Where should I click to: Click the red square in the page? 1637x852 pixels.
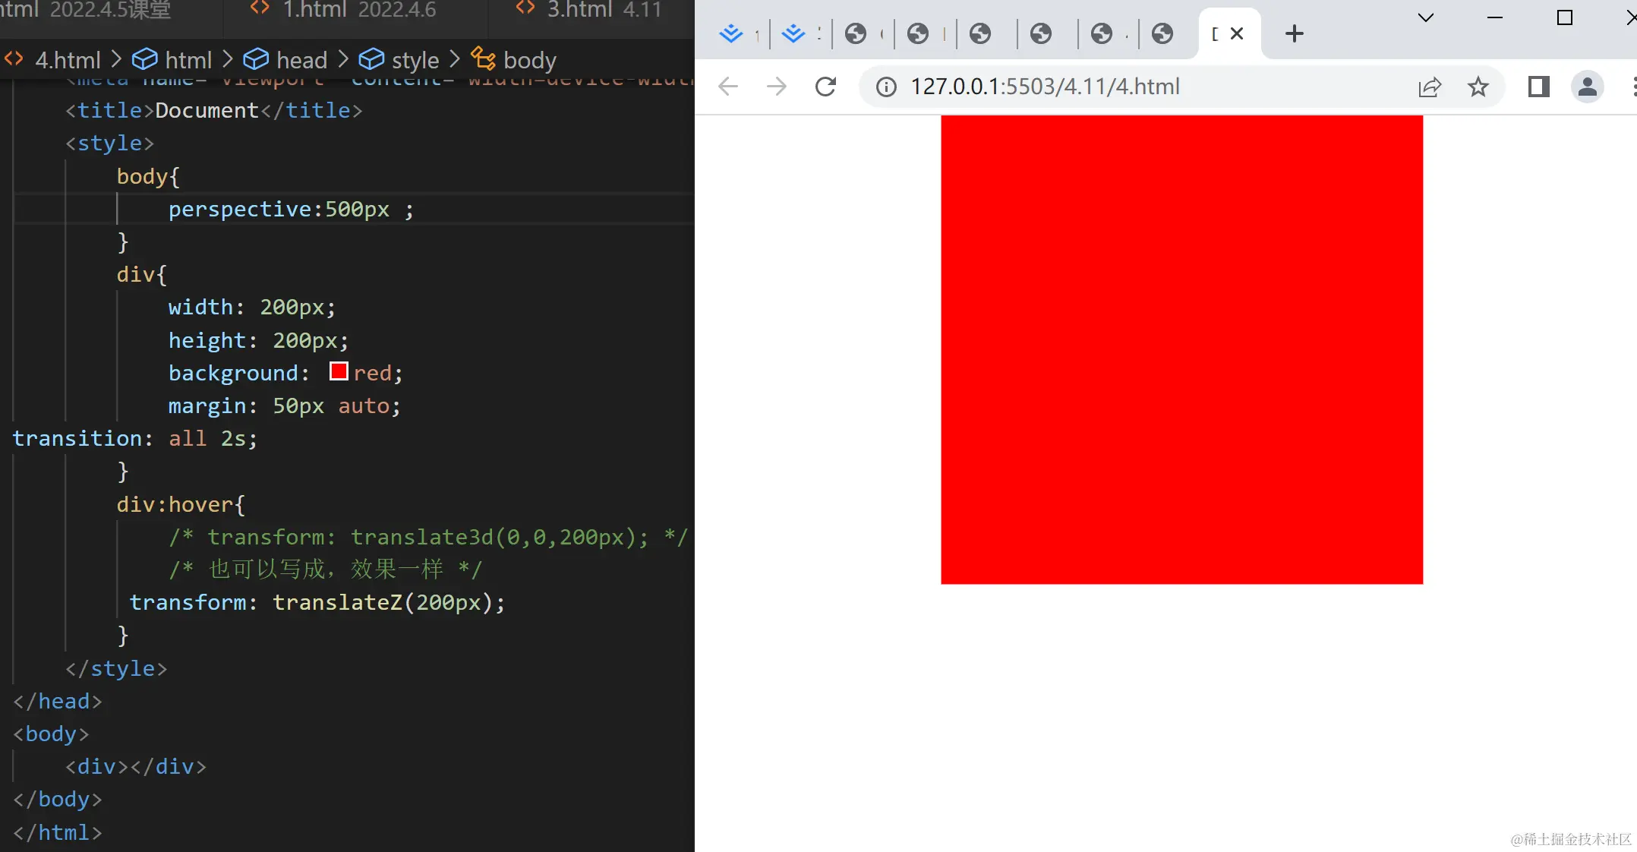coord(1181,349)
